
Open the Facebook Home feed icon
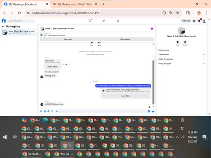(90, 21)
